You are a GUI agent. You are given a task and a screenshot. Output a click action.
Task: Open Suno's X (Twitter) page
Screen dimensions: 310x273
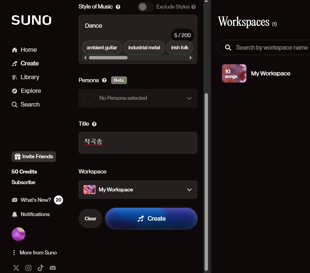(16, 268)
